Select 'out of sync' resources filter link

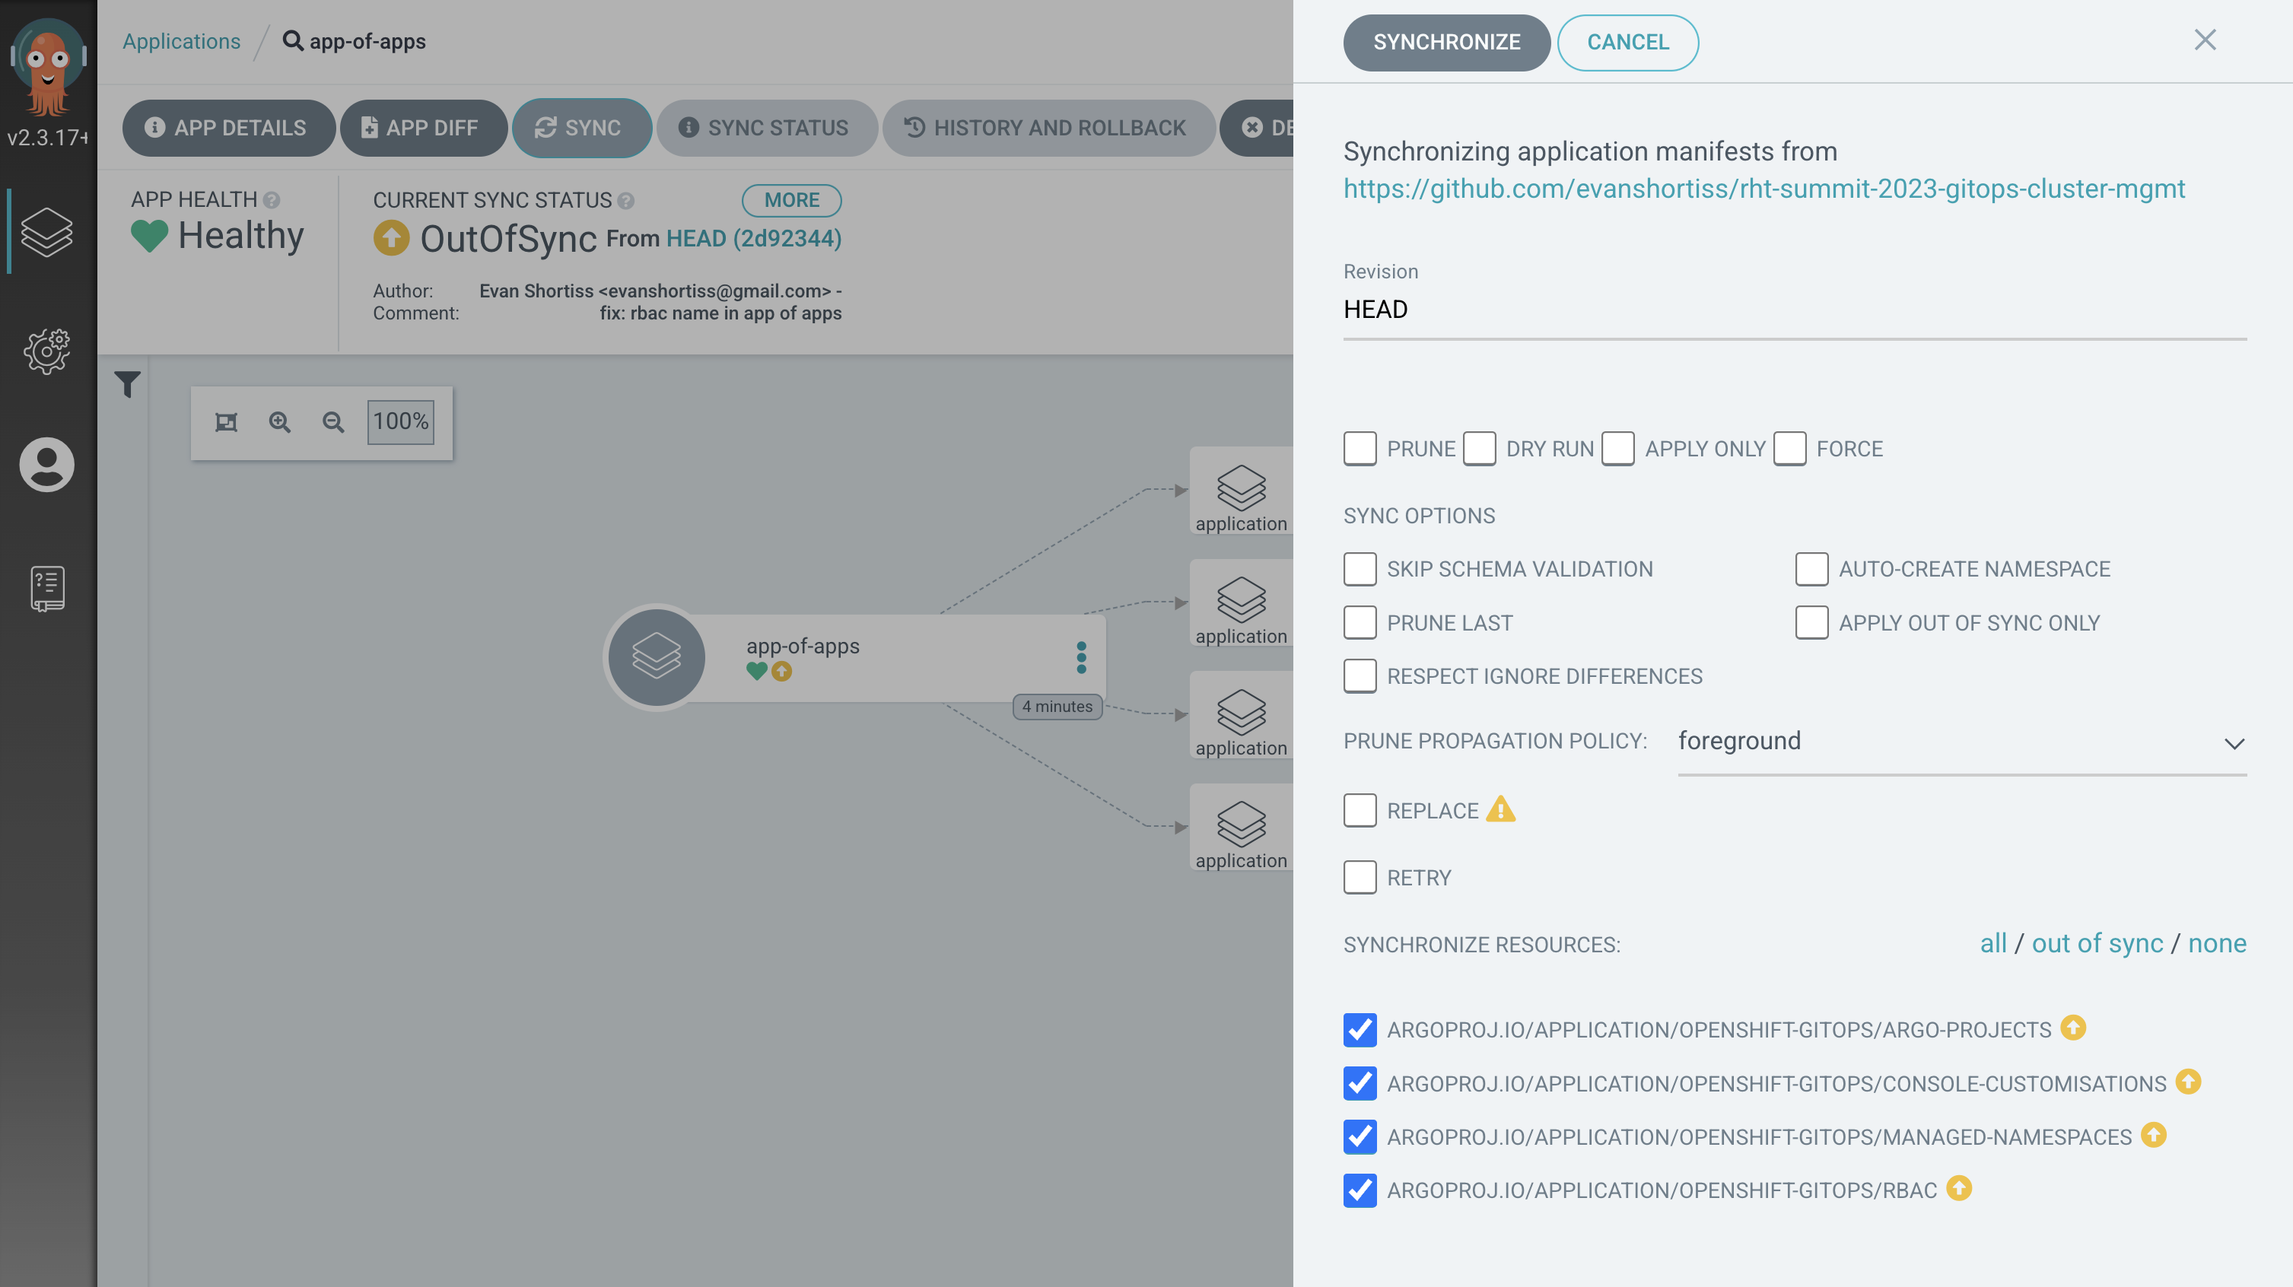click(x=2097, y=944)
